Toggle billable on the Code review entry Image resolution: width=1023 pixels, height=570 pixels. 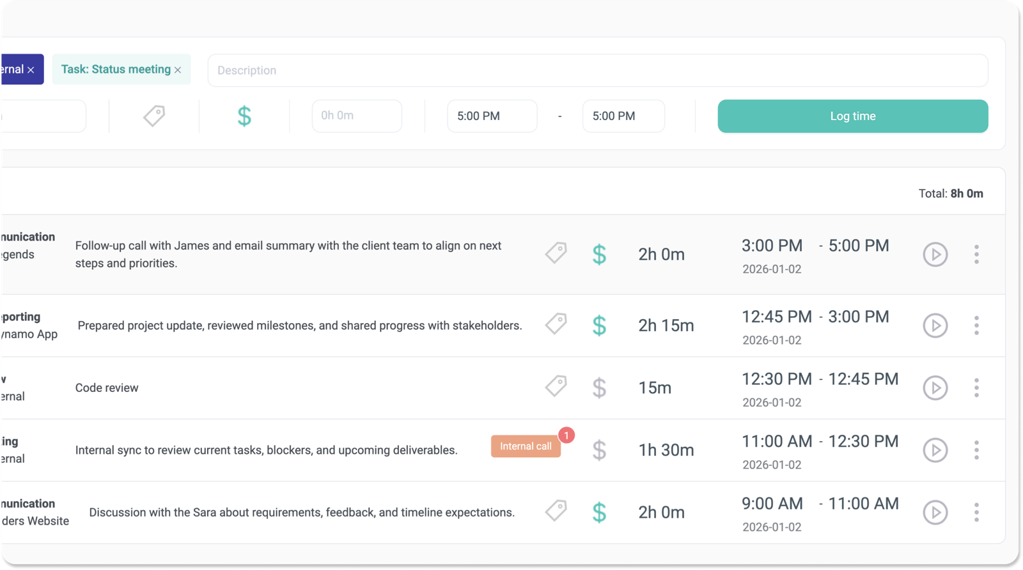(599, 387)
